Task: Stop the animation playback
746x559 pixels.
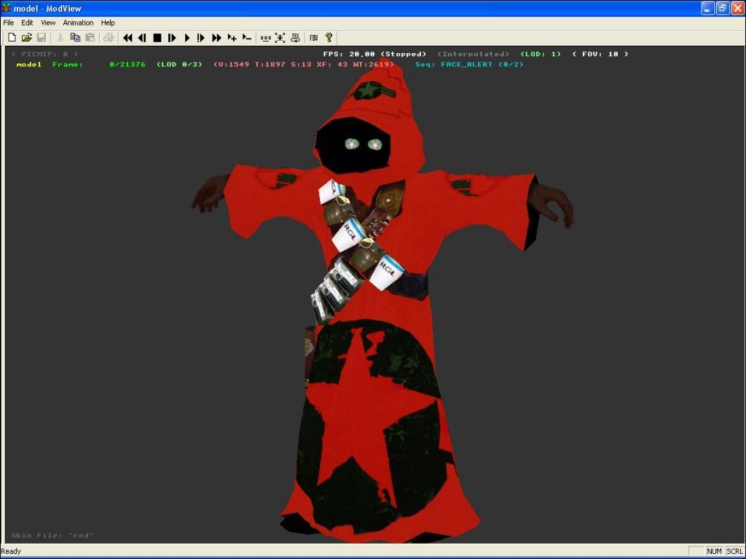Action: [157, 38]
